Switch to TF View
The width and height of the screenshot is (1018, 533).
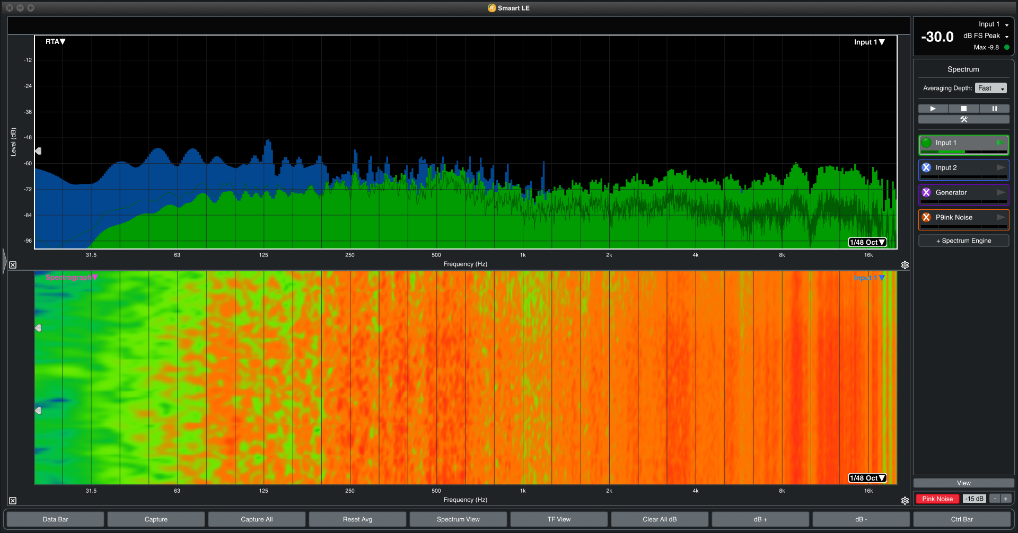tap(559, 519)
